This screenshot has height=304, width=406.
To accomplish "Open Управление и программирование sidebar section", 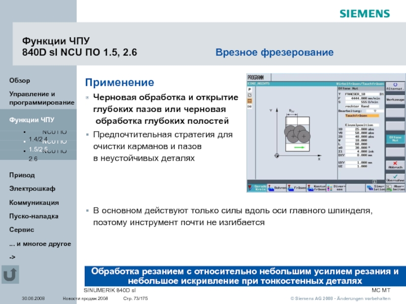I will pyautogui.click(x=42, y=98).
